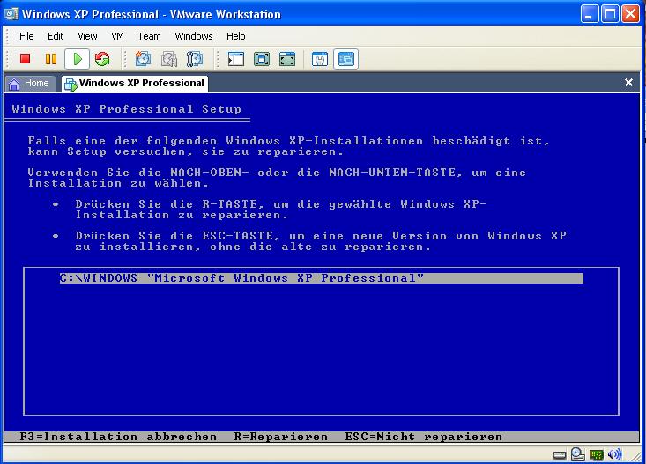Viewport: 646px width, 464px height.
Task: Click the hard disk status icon
Action: tap(559, 455)
